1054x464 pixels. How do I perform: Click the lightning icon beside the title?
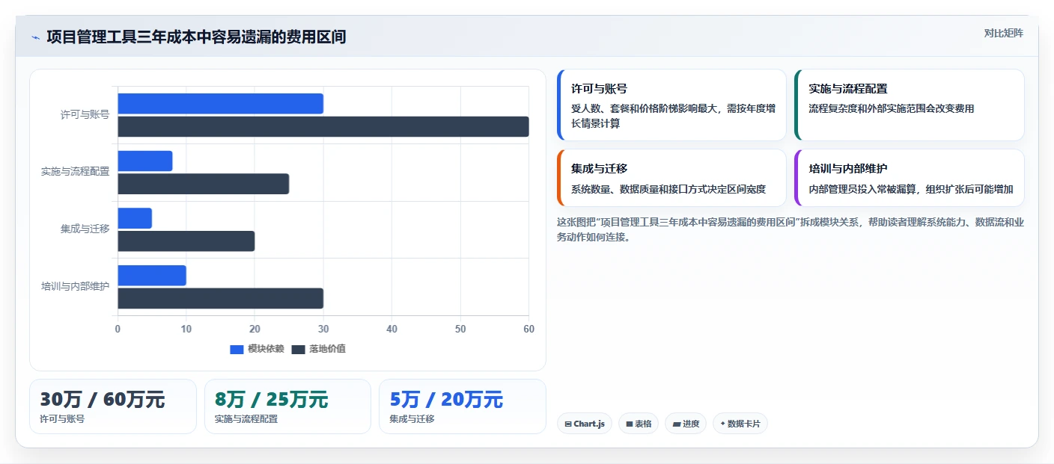(35, 37)
